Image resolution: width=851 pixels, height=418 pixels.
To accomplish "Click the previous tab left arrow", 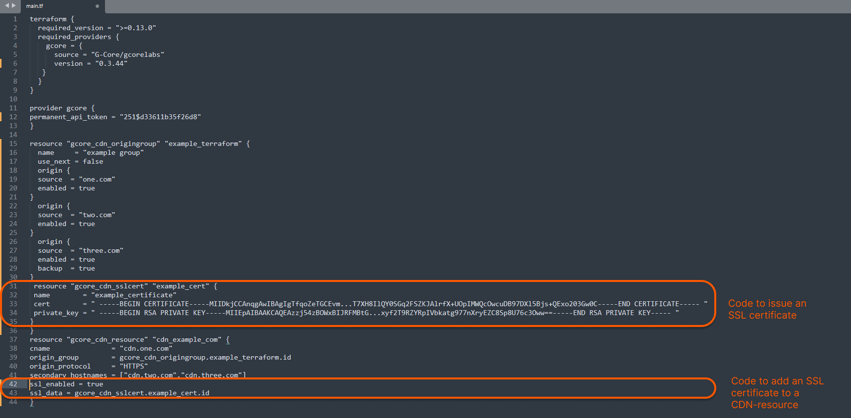I will coord(7,5).
